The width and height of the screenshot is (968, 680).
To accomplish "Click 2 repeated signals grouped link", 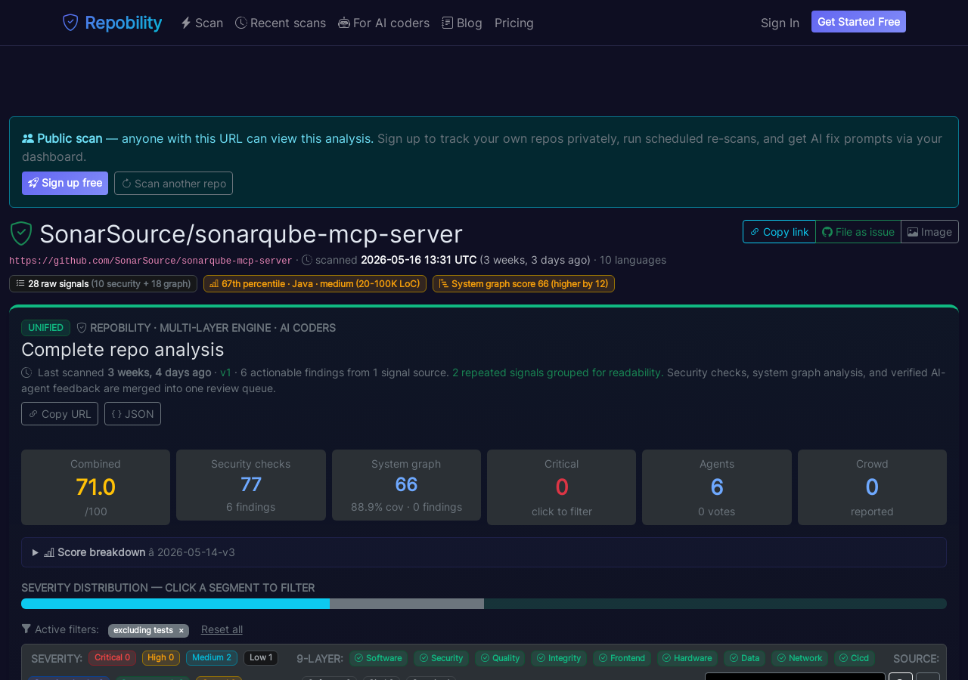I will point(558,372).
